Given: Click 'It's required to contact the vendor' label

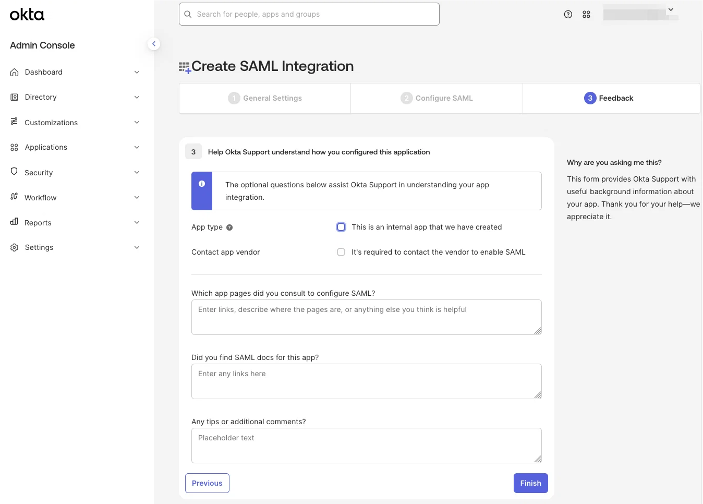Looking at the screenshot, I should (439, 252).
